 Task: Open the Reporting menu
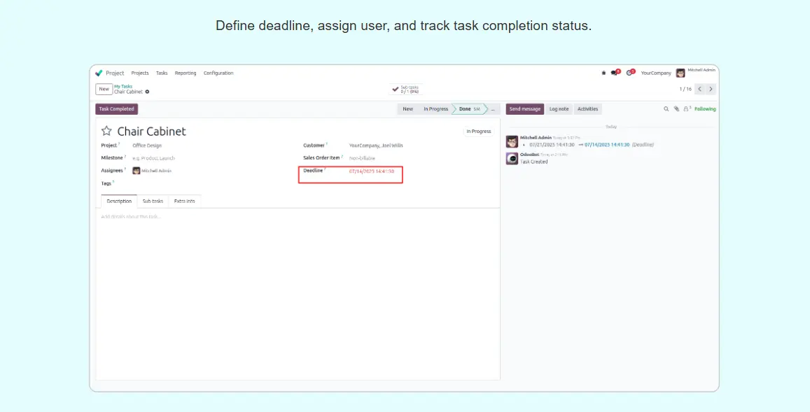[x=186, y=73]
